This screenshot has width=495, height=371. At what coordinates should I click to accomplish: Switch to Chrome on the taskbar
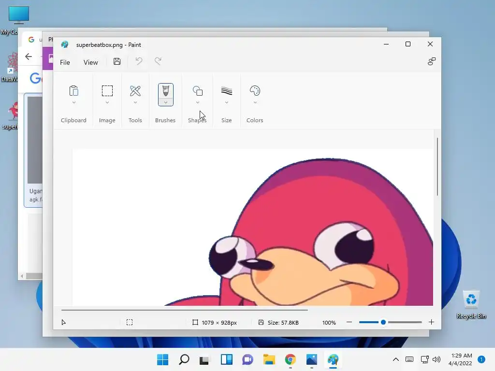[x=291, y=359]
